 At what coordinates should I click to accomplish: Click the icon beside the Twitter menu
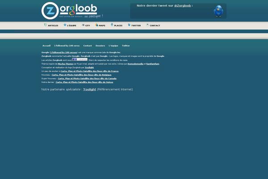pos(129,25)
